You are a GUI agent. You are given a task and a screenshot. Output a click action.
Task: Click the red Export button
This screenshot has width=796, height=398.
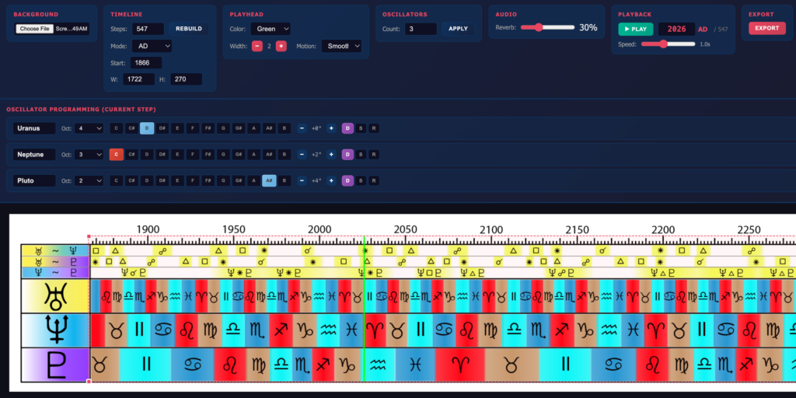tap(766, 28)
